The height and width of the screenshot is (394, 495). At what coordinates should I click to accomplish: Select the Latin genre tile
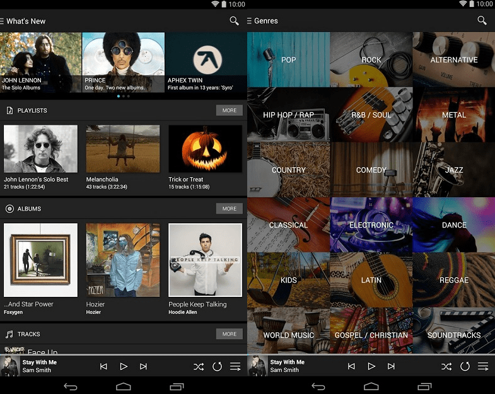coord(371,280)
